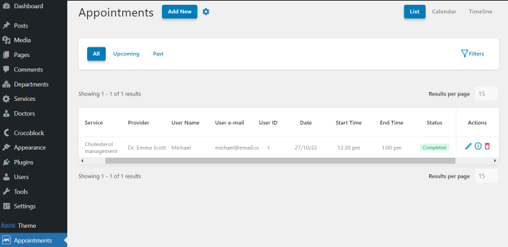The image size is (508, 247).
Task: Open appointment details via the info icon
Action: (478, 146)
